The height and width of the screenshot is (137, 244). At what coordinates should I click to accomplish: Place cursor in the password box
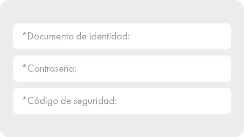[x=122, y=69]
